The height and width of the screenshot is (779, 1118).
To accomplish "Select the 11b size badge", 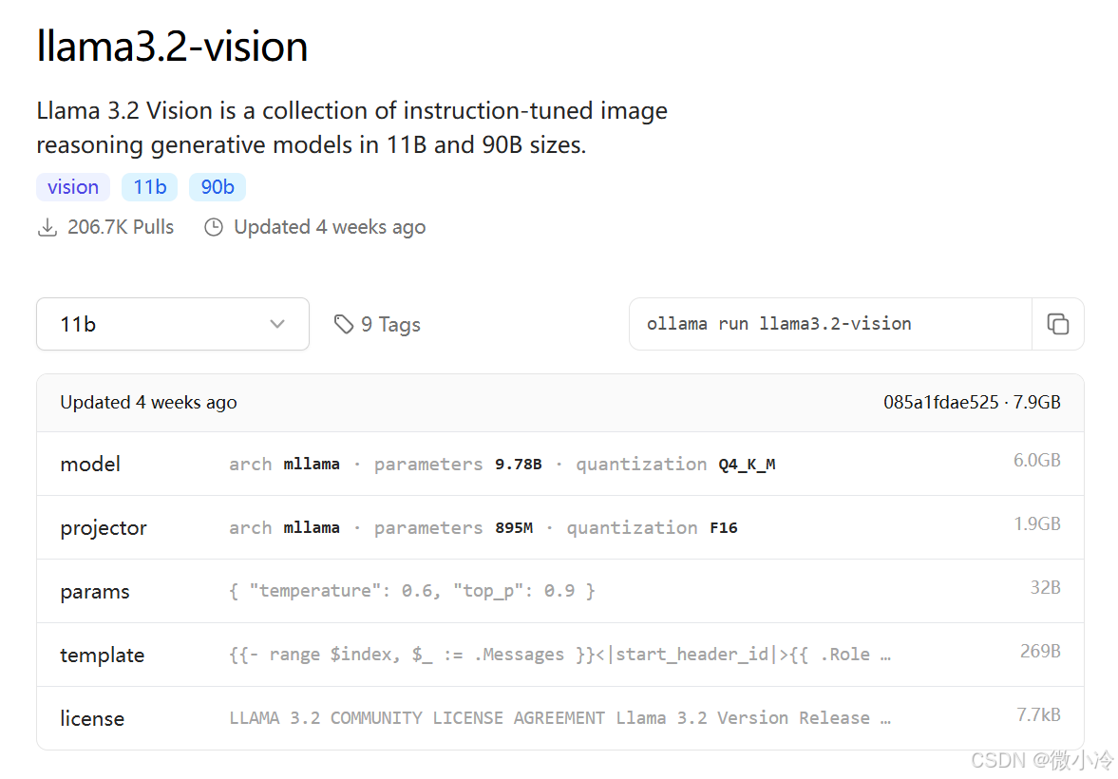I will point(149,187).
